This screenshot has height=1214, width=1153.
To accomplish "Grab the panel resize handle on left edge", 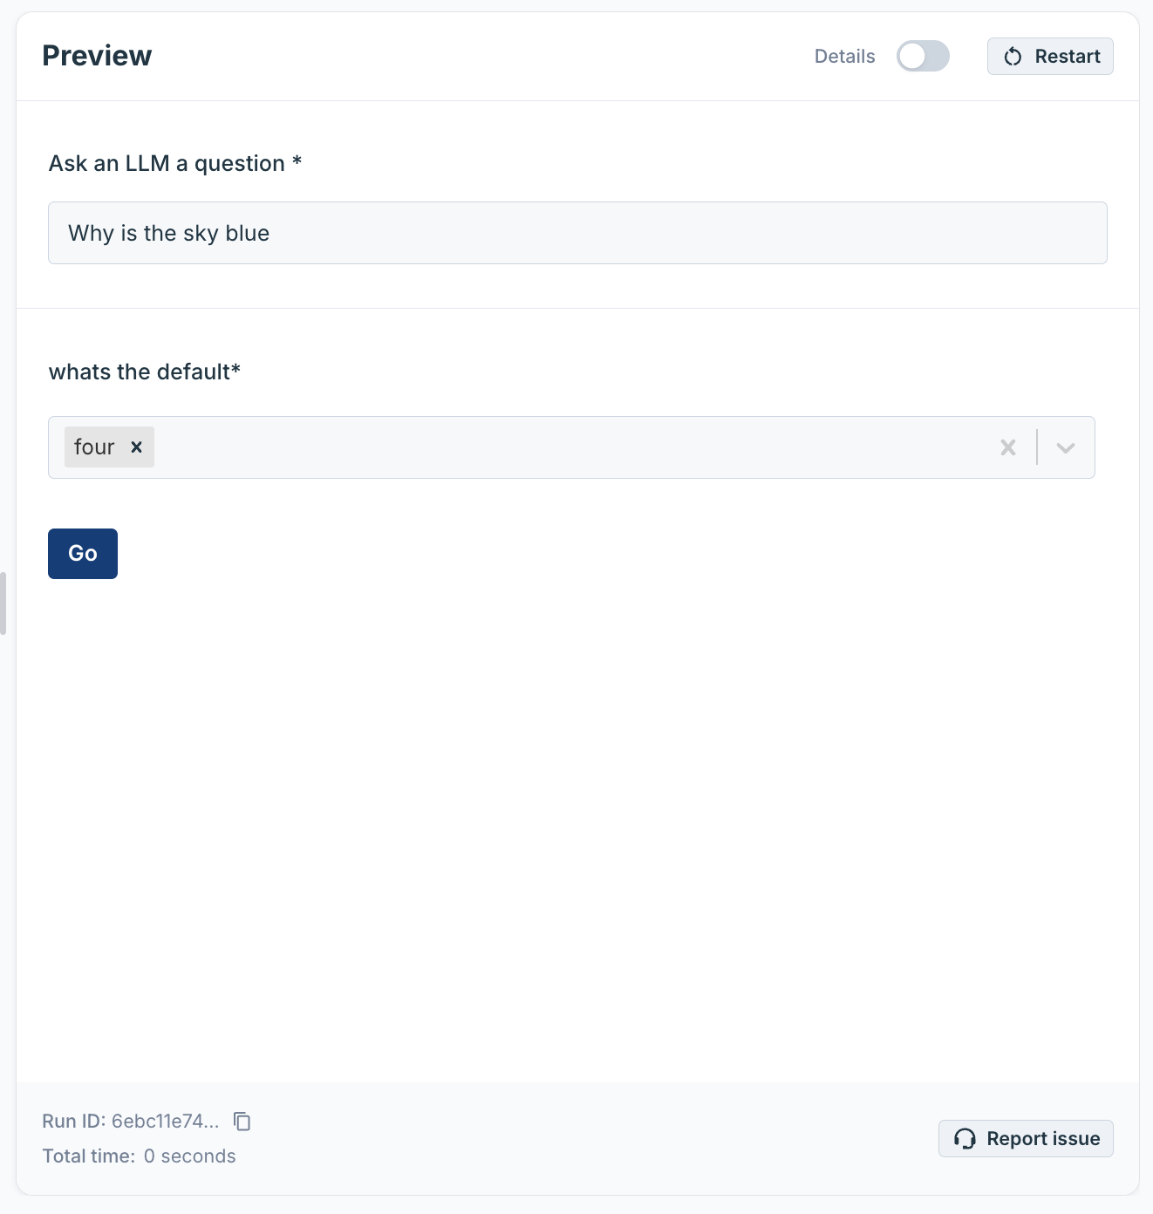I will pyautogui.click(x=3, y=604).
